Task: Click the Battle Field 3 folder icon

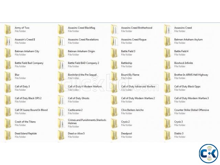Action: [x=114, y=53]
